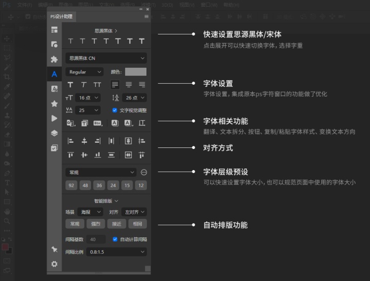Set paragraph to right align
The height and width of the screenshot is (281, 370).
142,84
